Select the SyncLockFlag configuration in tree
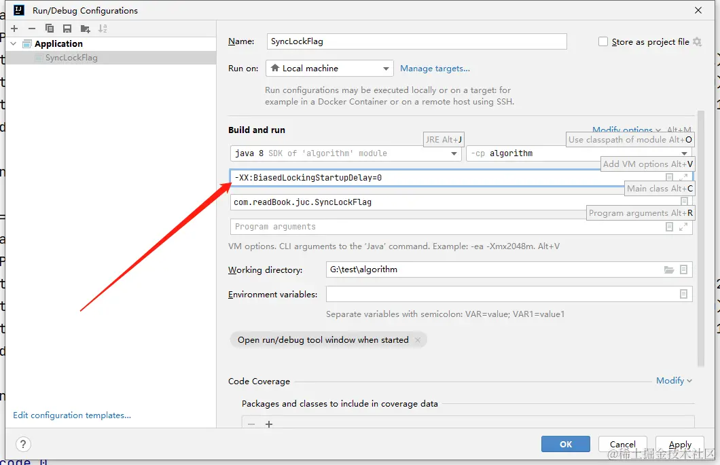The height and width of the screenshot is (465, 720). 111,58
